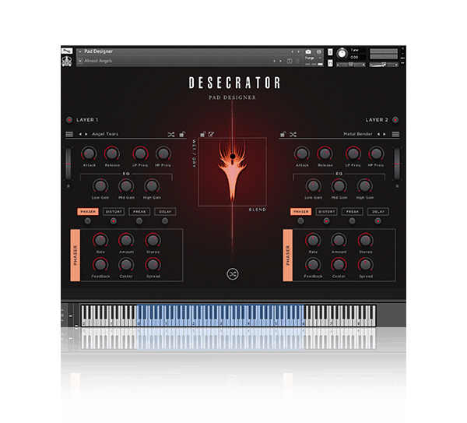Click the Layer 1 volume slider
467x423 pixels.
(68, 164)
